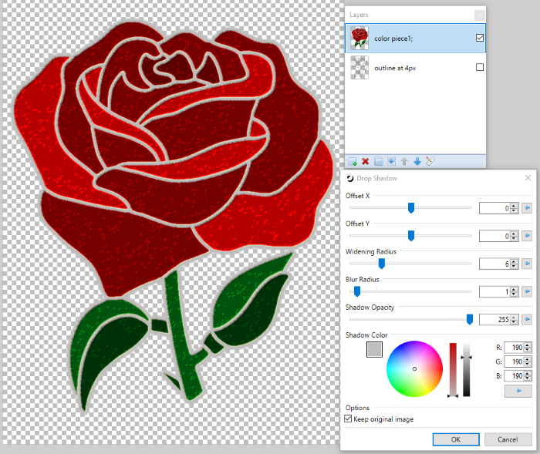
Task: Focus the Shadow Opacity value field
Action: (494, 320)
